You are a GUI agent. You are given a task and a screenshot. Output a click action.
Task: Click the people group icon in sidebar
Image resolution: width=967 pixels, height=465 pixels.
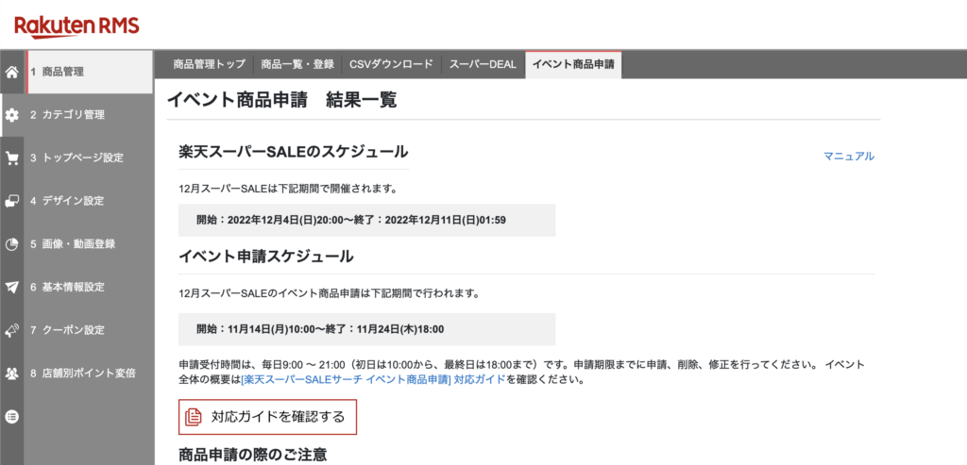(x=12, y=374)
